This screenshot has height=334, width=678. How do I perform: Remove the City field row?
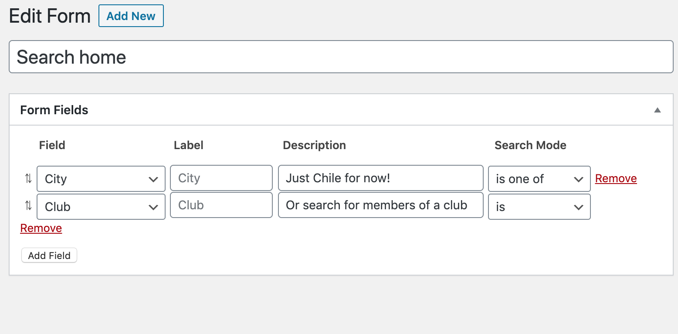click(616, 178)
